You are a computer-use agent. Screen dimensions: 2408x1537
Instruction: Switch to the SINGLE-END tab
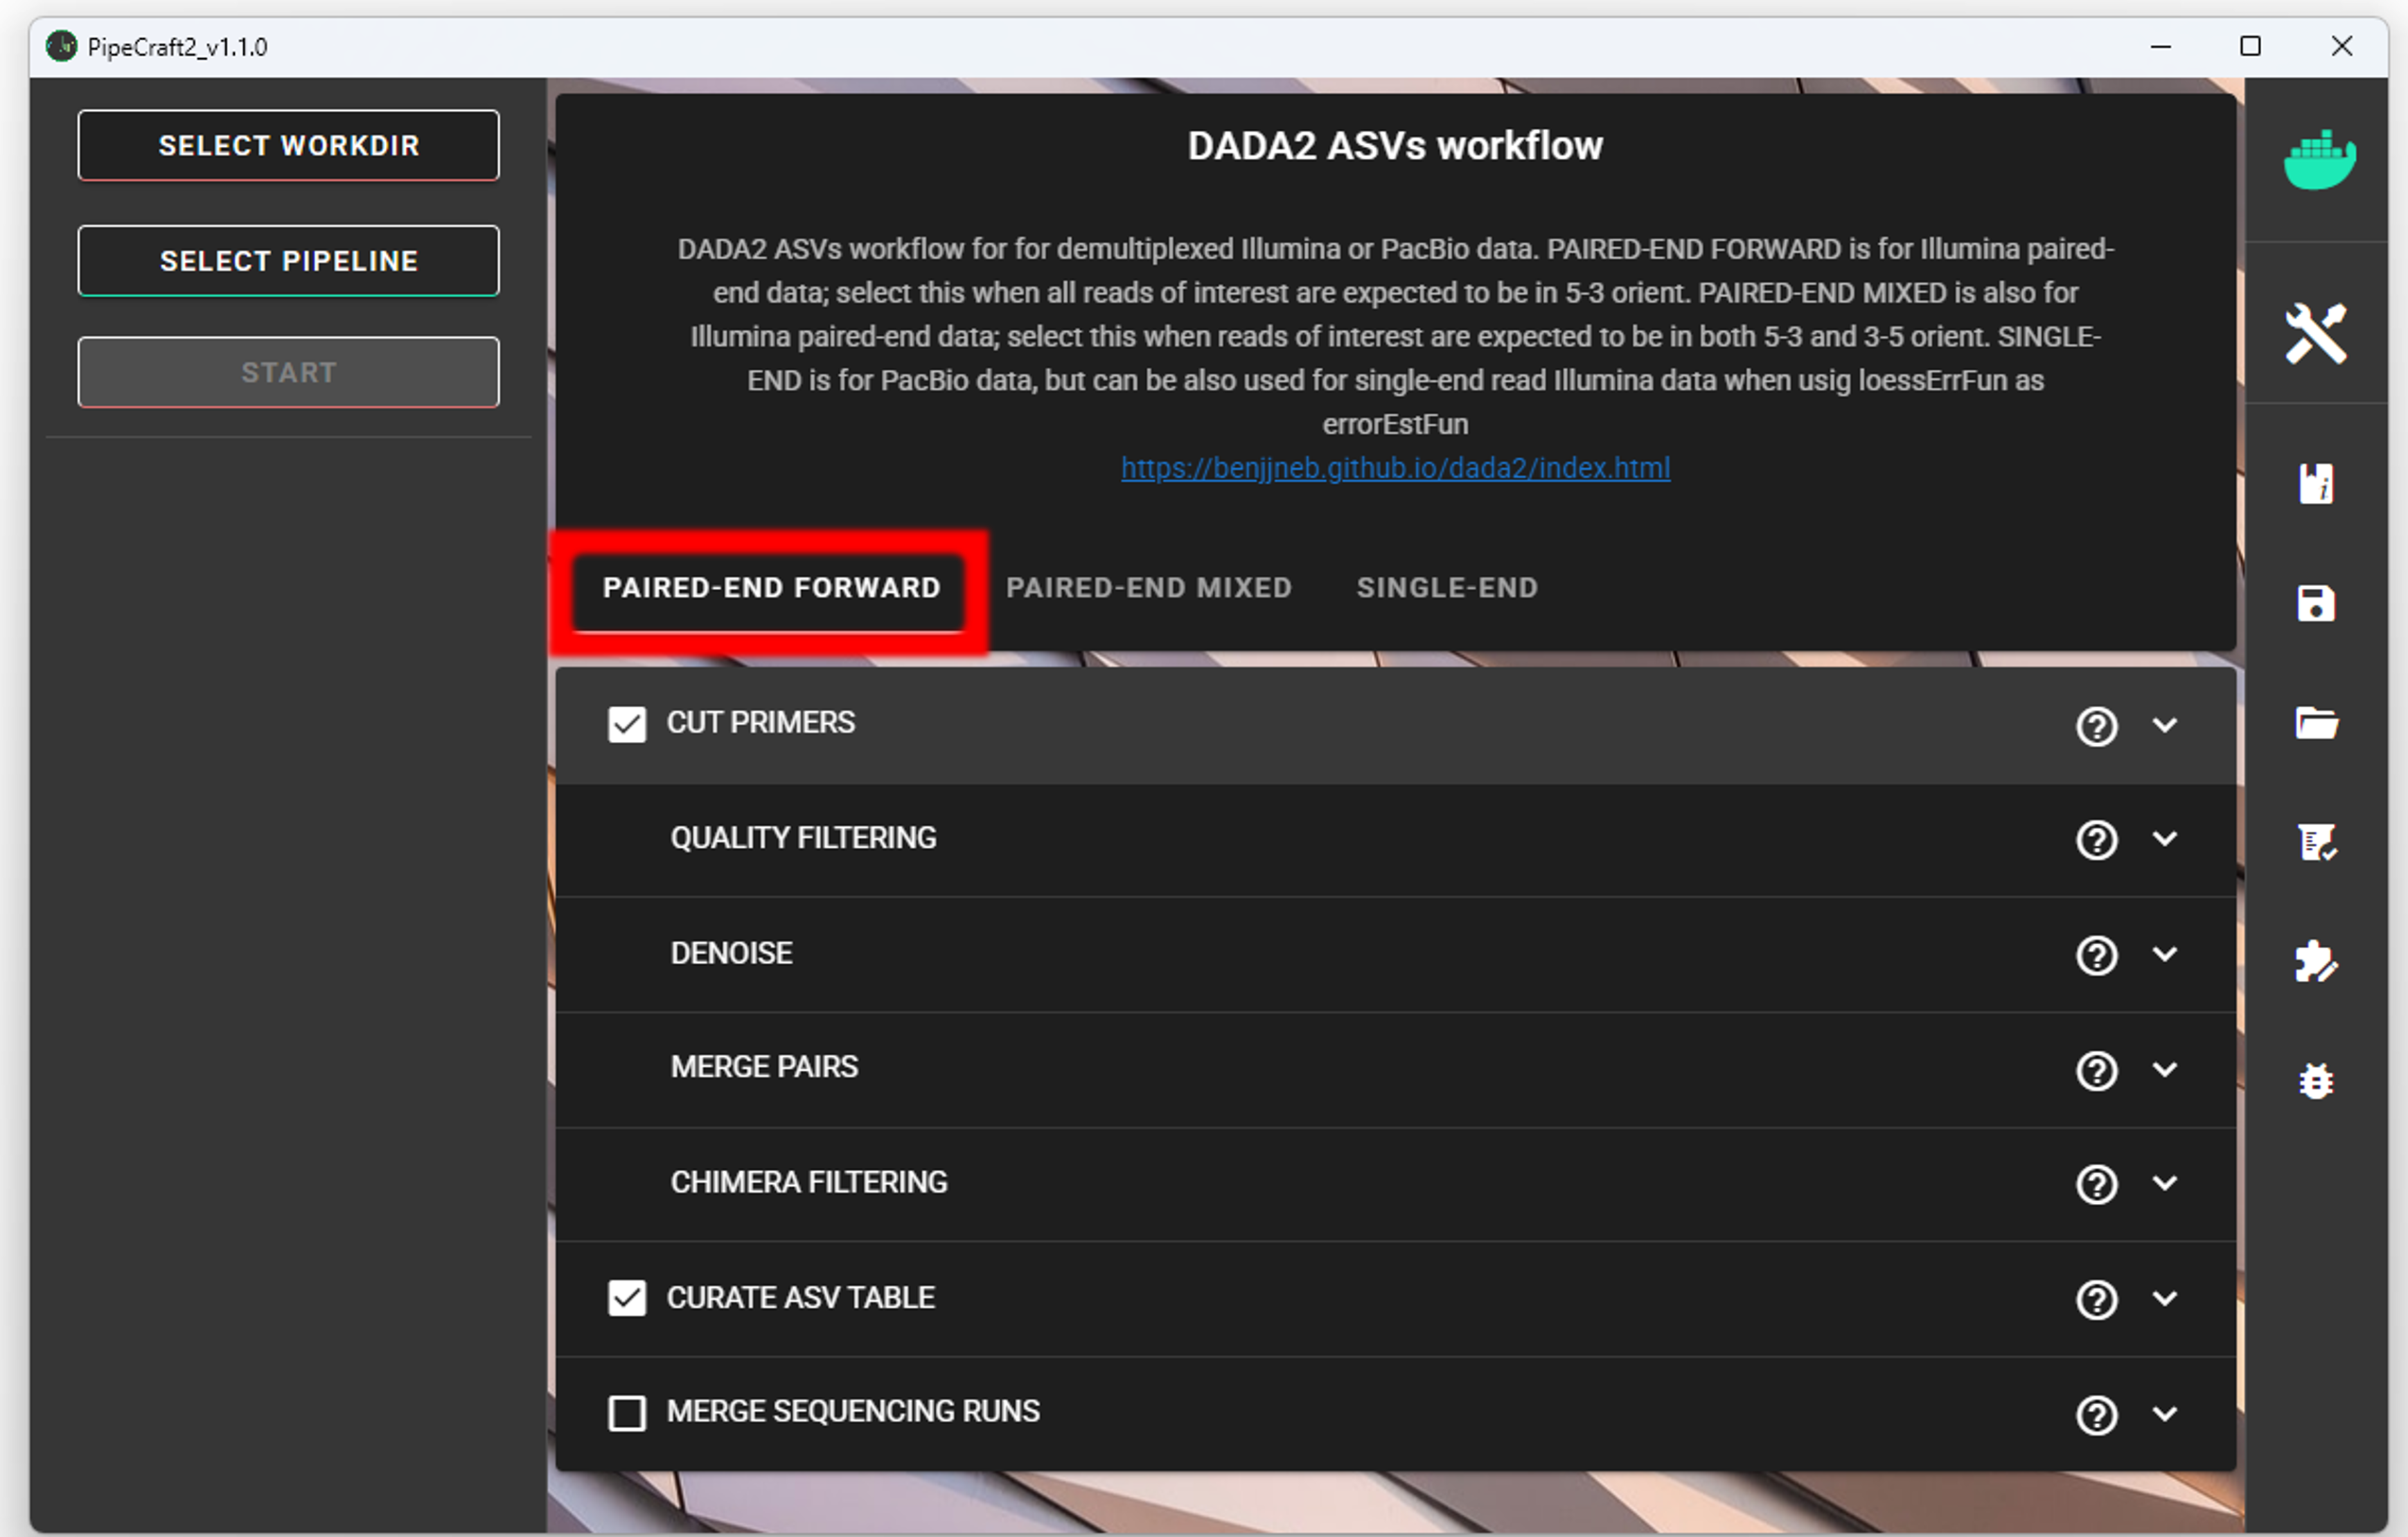(x=1447, y=588)
